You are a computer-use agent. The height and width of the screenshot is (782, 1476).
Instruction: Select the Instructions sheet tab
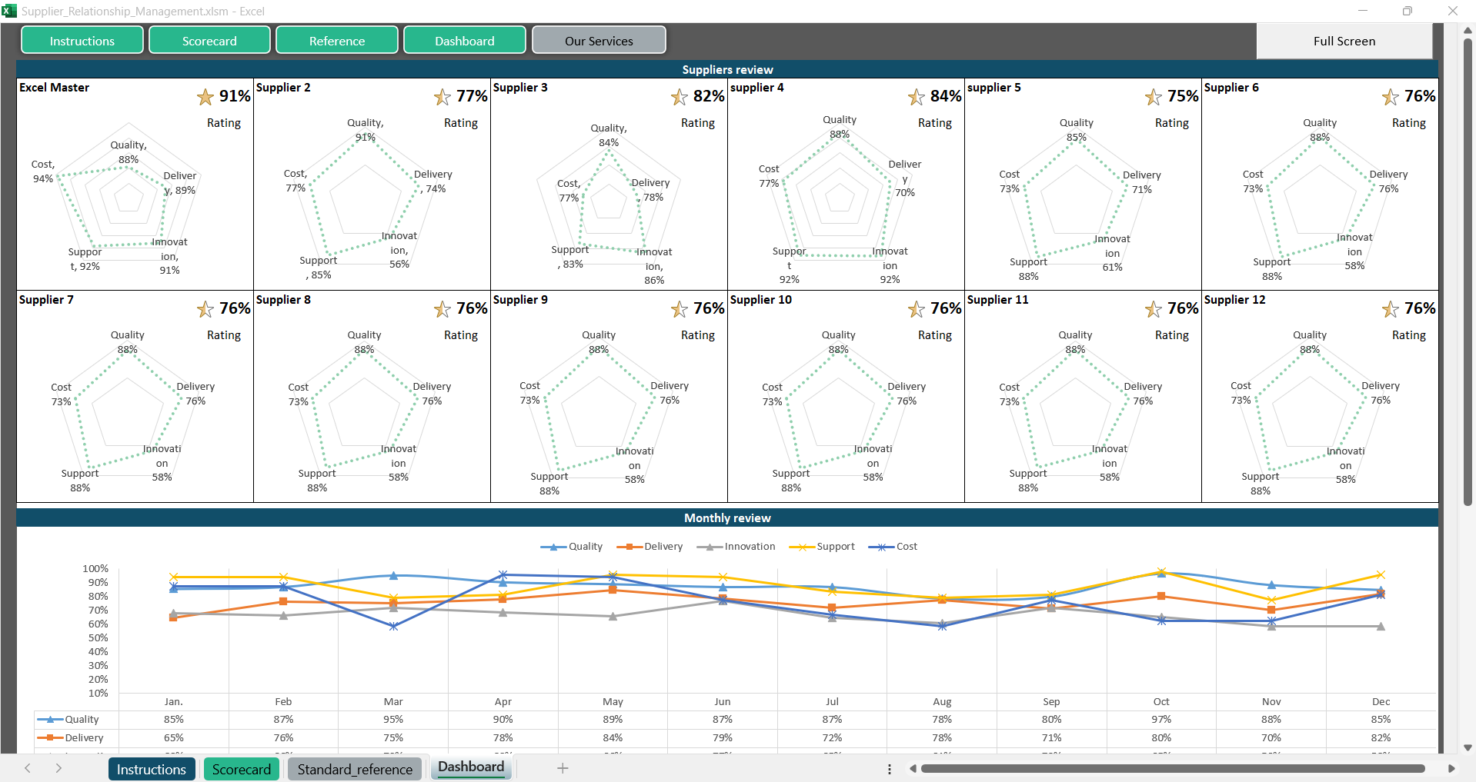pyautogui.click(x=152, y=769)
